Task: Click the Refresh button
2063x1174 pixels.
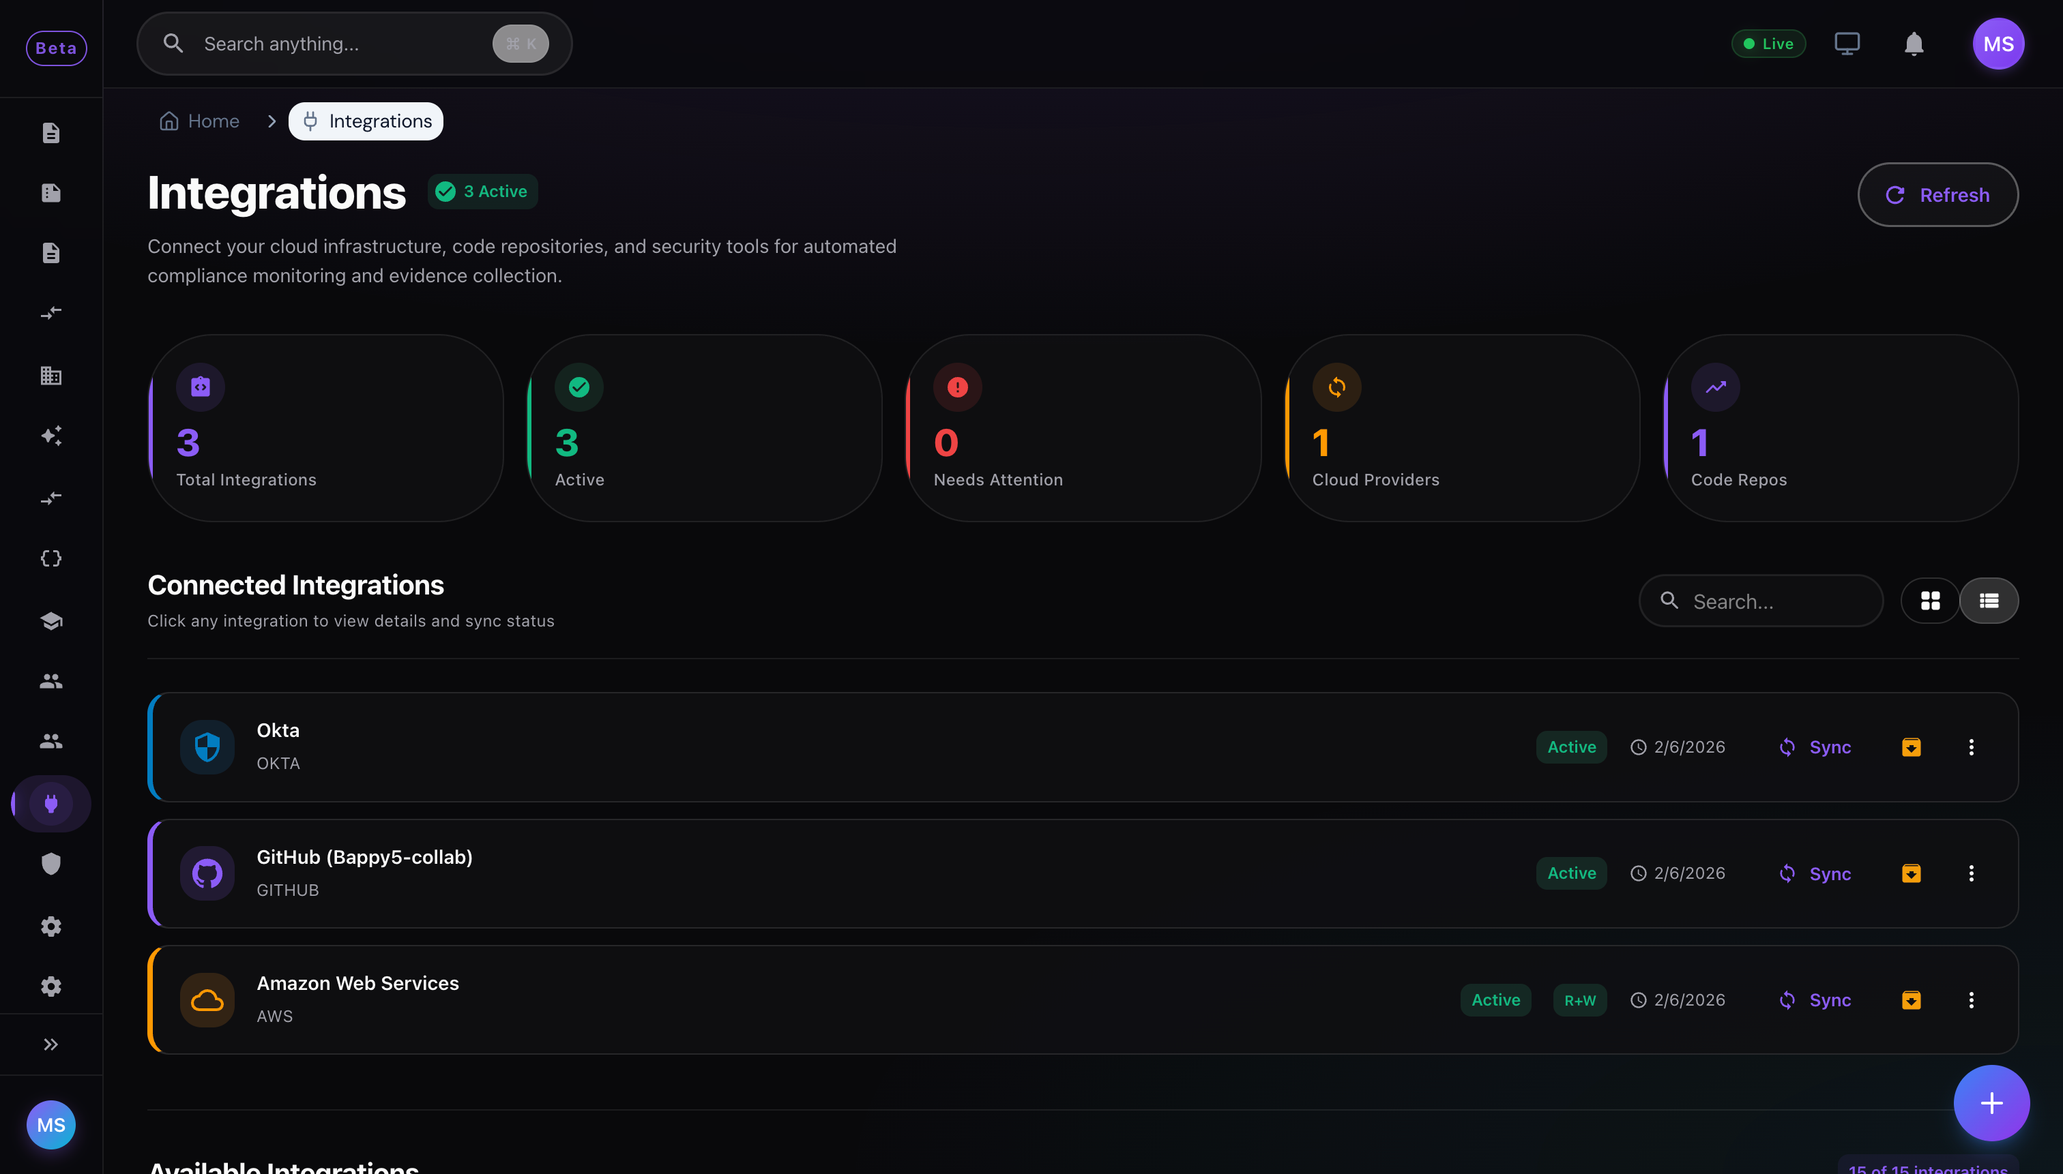Action: (1938, 194)
